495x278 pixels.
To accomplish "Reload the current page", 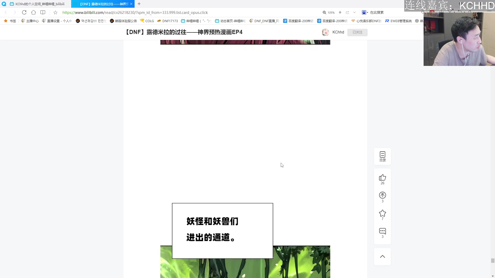I will click(x=24, y=12).
